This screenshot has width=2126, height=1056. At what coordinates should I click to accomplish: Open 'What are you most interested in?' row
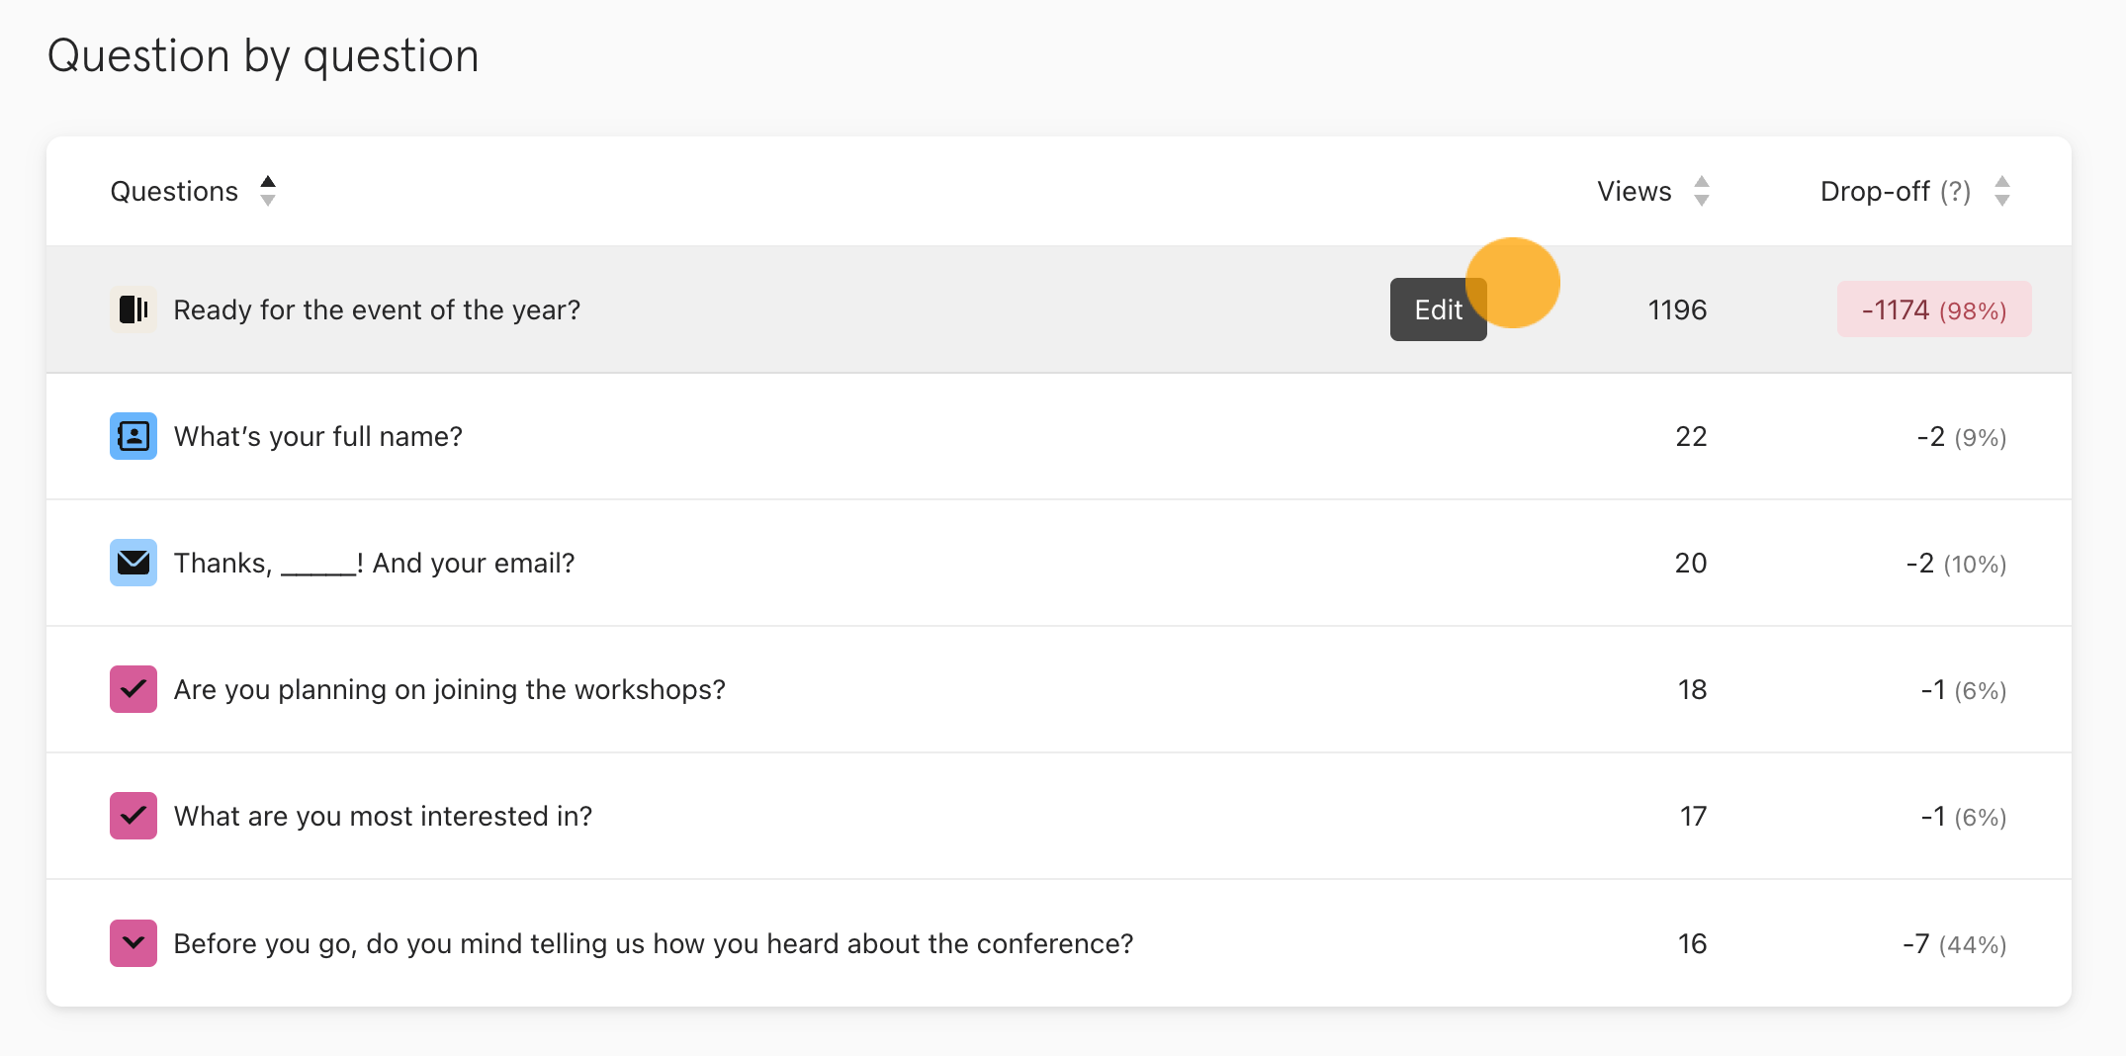click(383, 817)
